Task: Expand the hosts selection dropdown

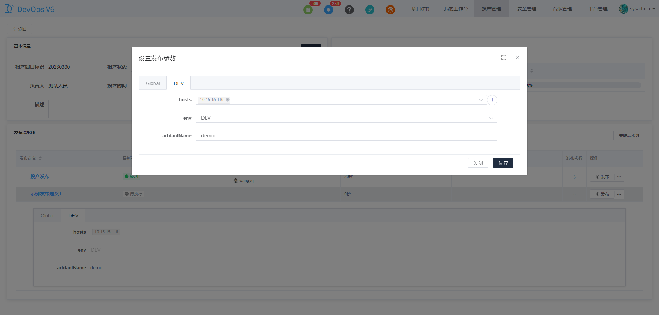Action: click(x=481, y=100)
